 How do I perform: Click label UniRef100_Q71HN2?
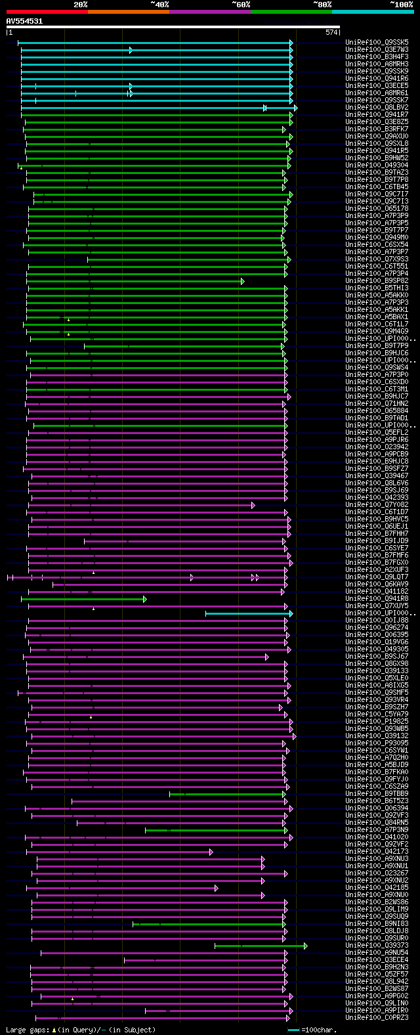[x=377, y=403]
